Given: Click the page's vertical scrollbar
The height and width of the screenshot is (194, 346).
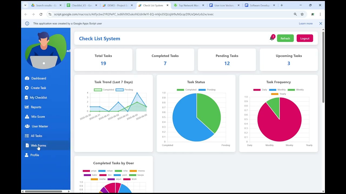Looking at the screenshot, I should coord(323,67).
